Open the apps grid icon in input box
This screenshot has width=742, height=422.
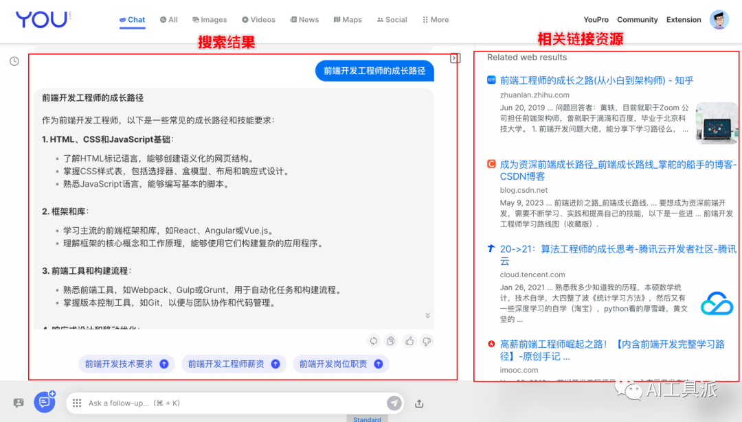pos(77,403)
